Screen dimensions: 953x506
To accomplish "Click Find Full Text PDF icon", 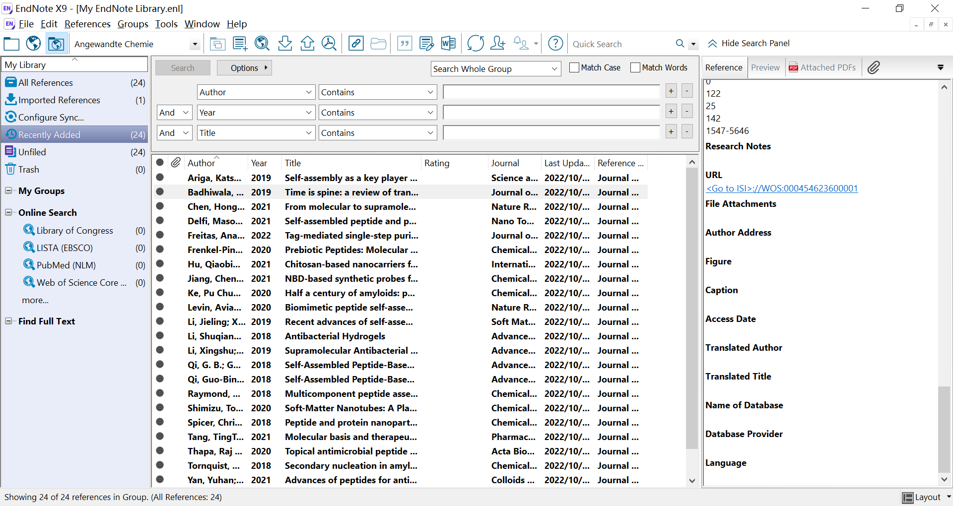I will pyautogui.click(x=329, y=44).
